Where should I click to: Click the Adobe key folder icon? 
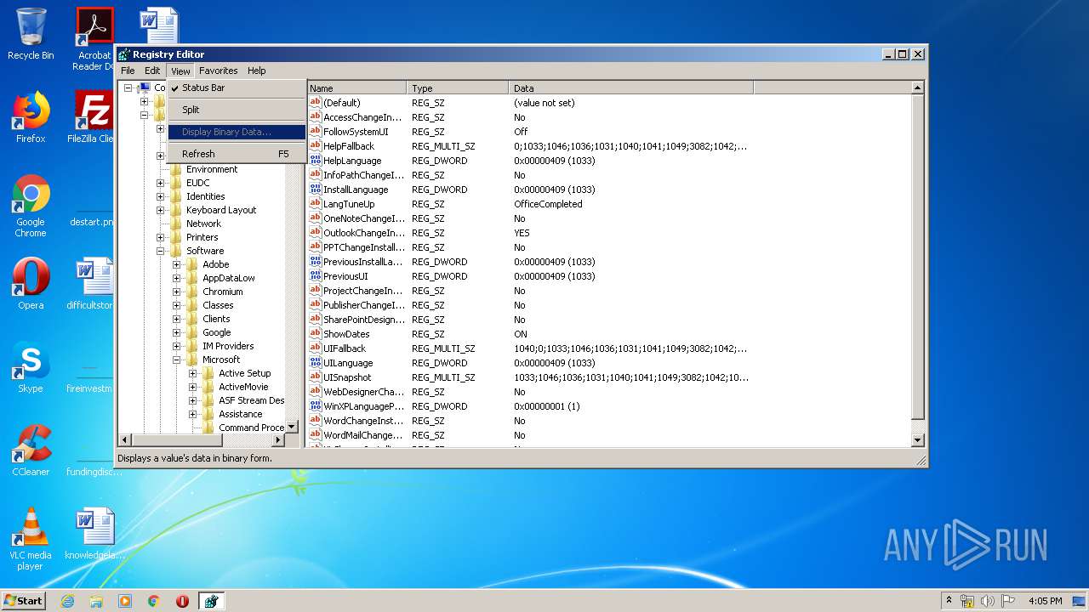click(192, 264)
